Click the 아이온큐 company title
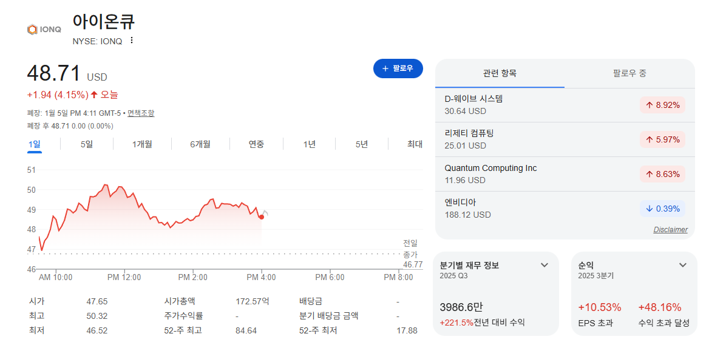The height and width of the screenshot is (348, 709). (104, 22)
